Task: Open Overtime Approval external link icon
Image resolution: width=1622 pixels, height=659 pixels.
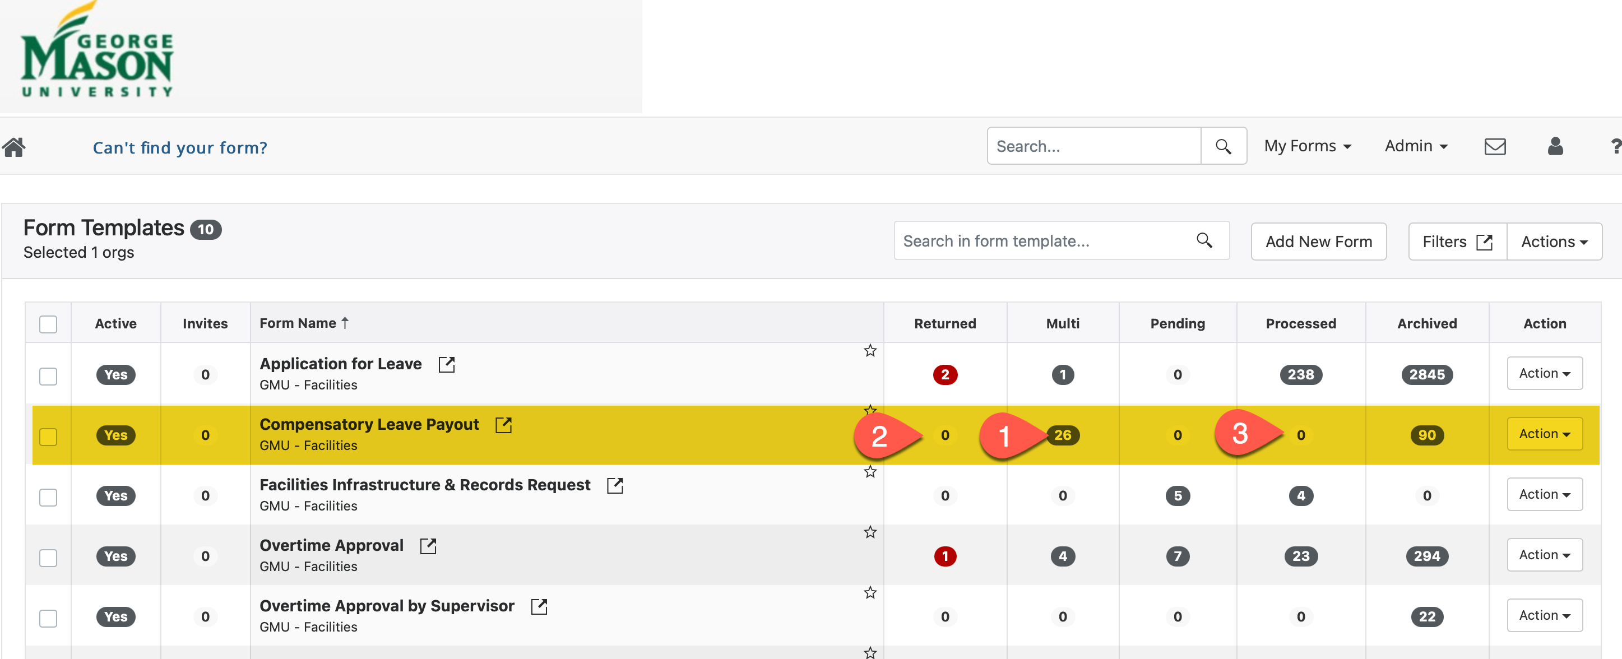Action: click(428, 546)
